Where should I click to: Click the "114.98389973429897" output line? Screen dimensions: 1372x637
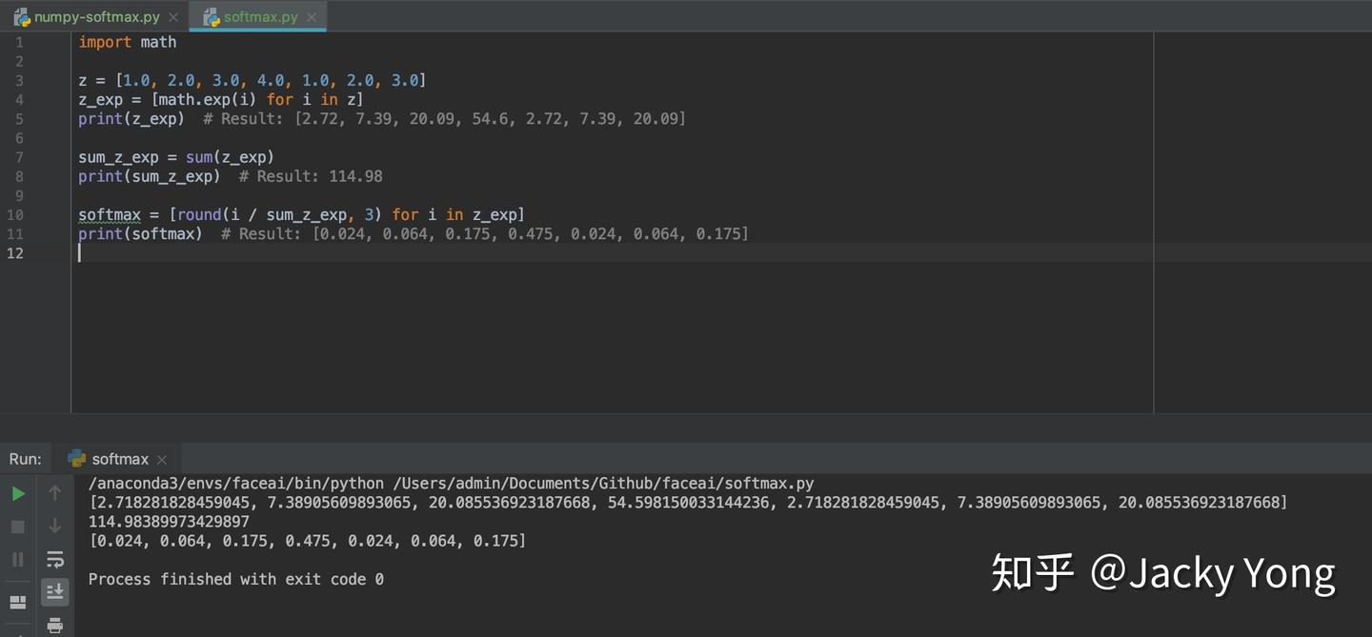[x=169, y=522]
